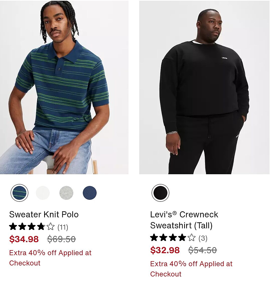View Sweater Knit Polo star rating
This screenshot has height=285, width=271.
click(x=32, y=227)
